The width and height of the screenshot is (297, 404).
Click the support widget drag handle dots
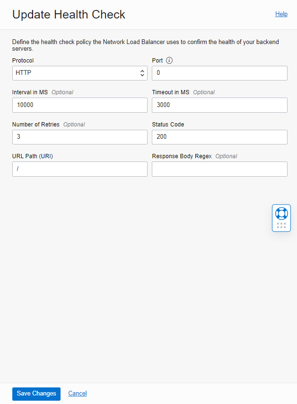pyautogui.click(x=281, y=225)
